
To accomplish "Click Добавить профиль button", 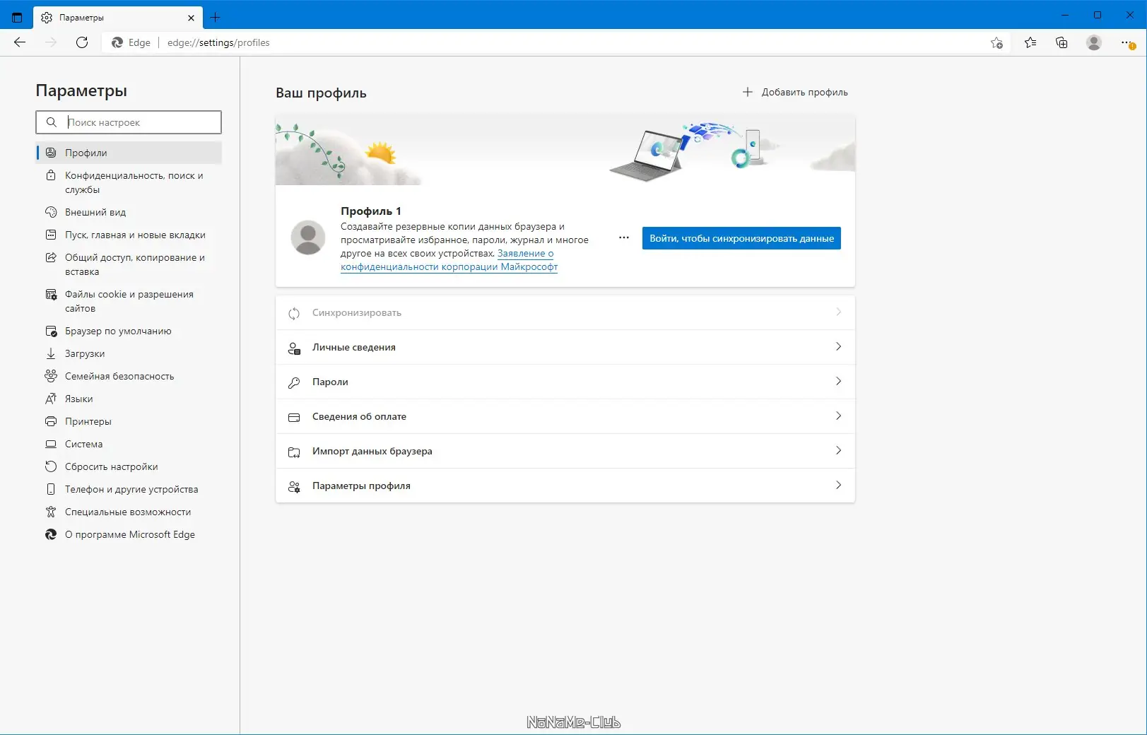I will [795, 92].
